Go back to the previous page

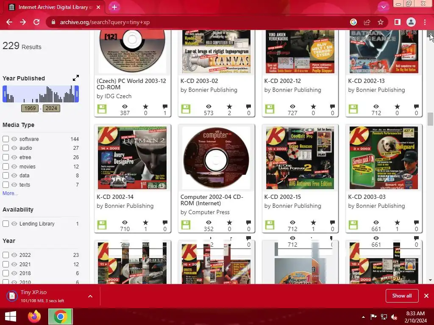click(x=9, y=22)
